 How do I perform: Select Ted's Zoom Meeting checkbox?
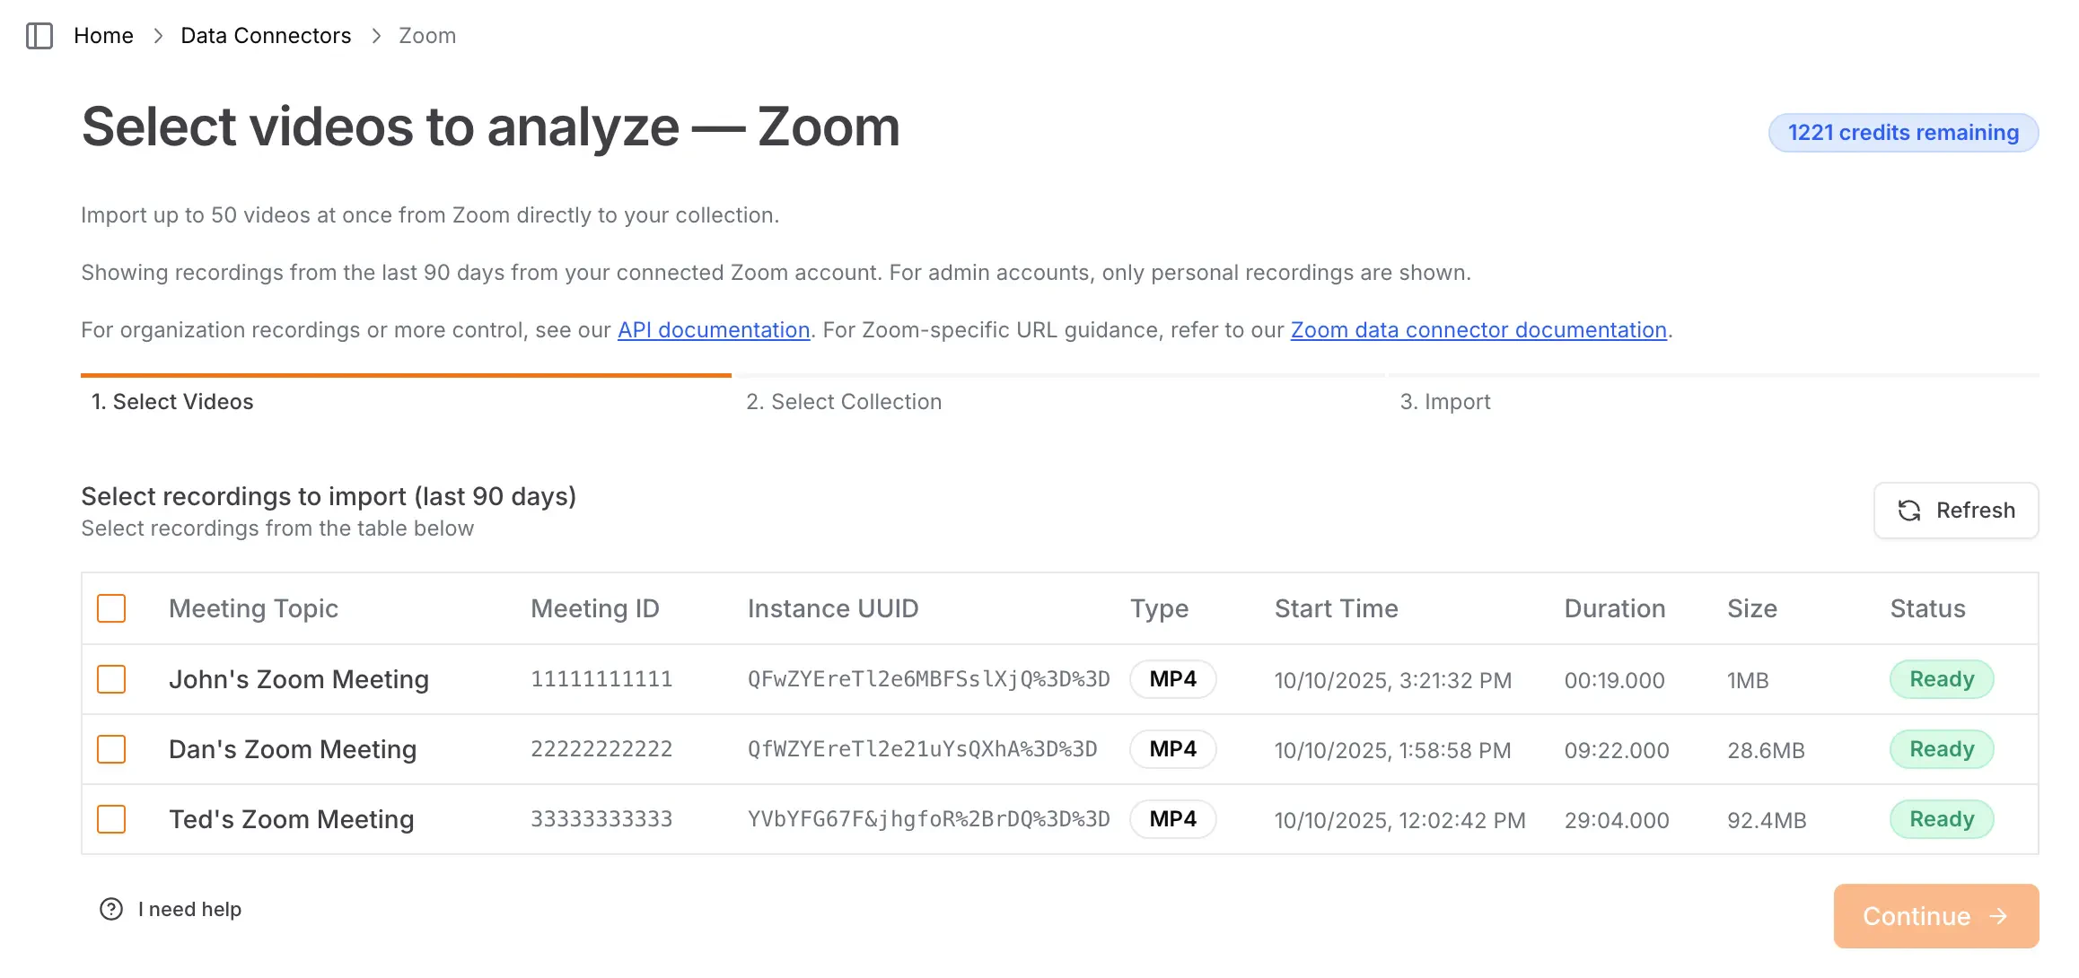[x=111, y=819]
